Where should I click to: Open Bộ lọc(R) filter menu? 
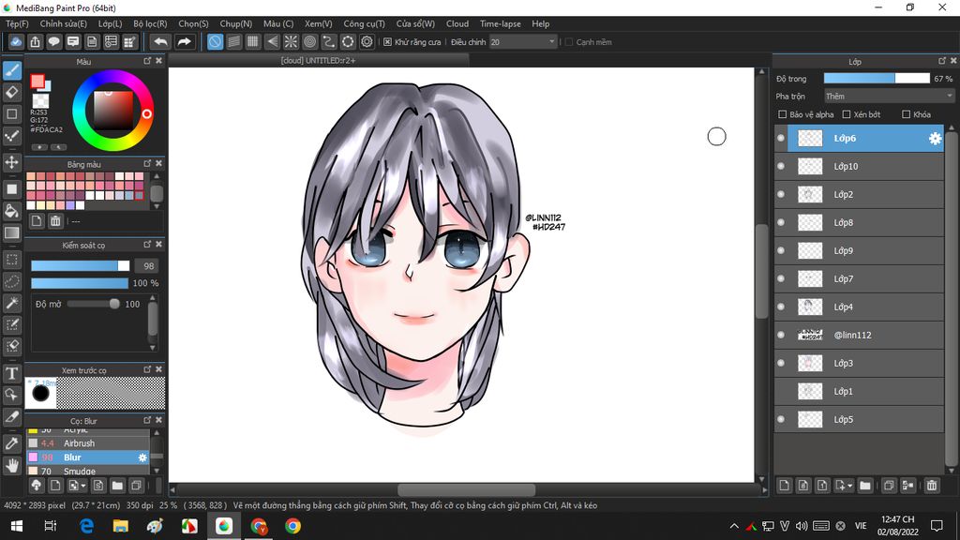click(x=150, y=23)
